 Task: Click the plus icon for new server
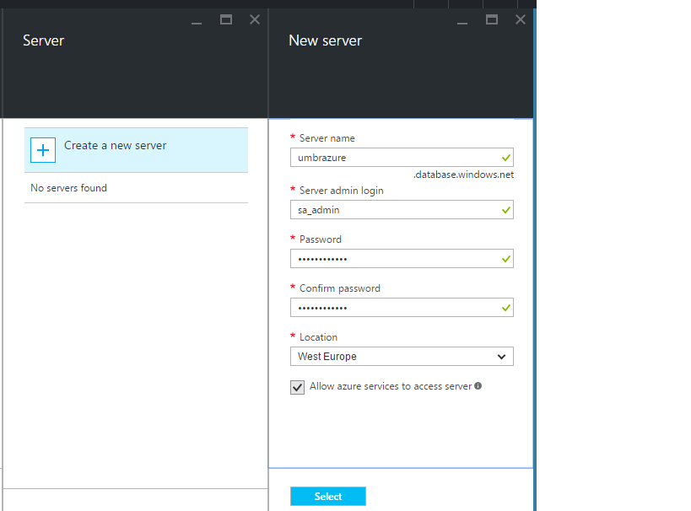coord(43,150)
